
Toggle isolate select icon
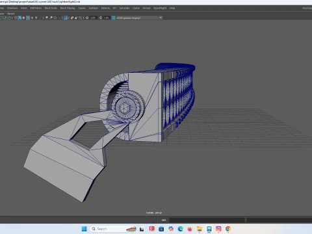66,18
